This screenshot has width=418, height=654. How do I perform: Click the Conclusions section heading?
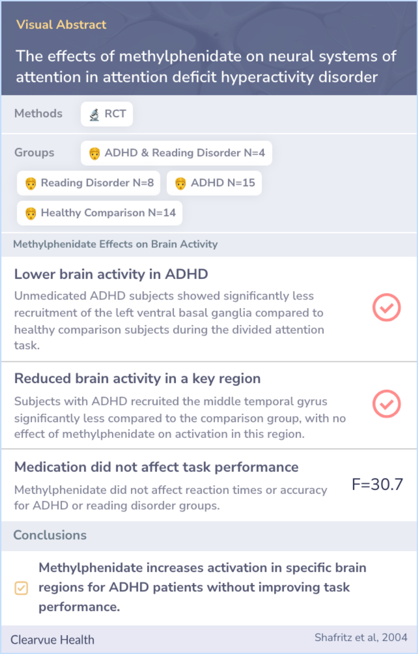pyautogui.click(x=50, y=535)
